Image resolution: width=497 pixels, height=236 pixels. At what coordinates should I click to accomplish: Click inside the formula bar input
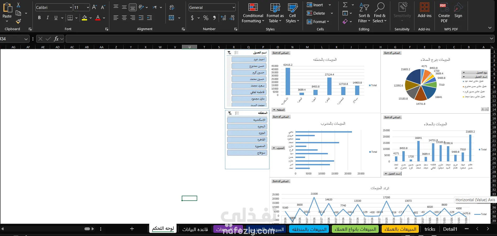[277, 39]
